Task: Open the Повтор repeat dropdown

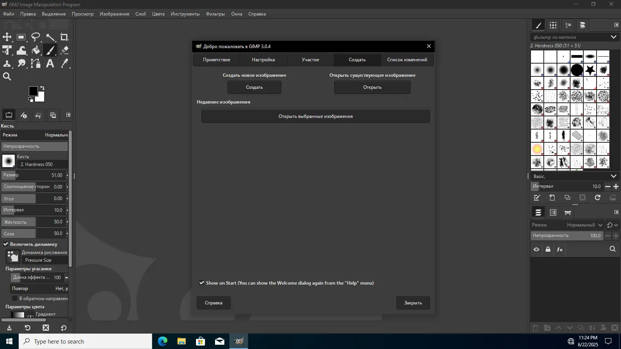Action: pyautogui.click(x=39, y=289)
